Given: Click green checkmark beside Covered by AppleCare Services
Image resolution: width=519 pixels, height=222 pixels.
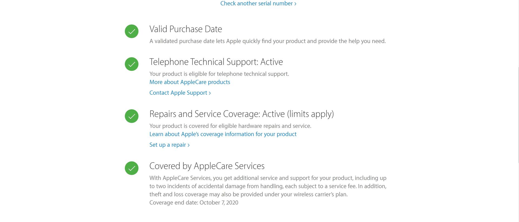Looking at the screenshot, I should [132, 168].
